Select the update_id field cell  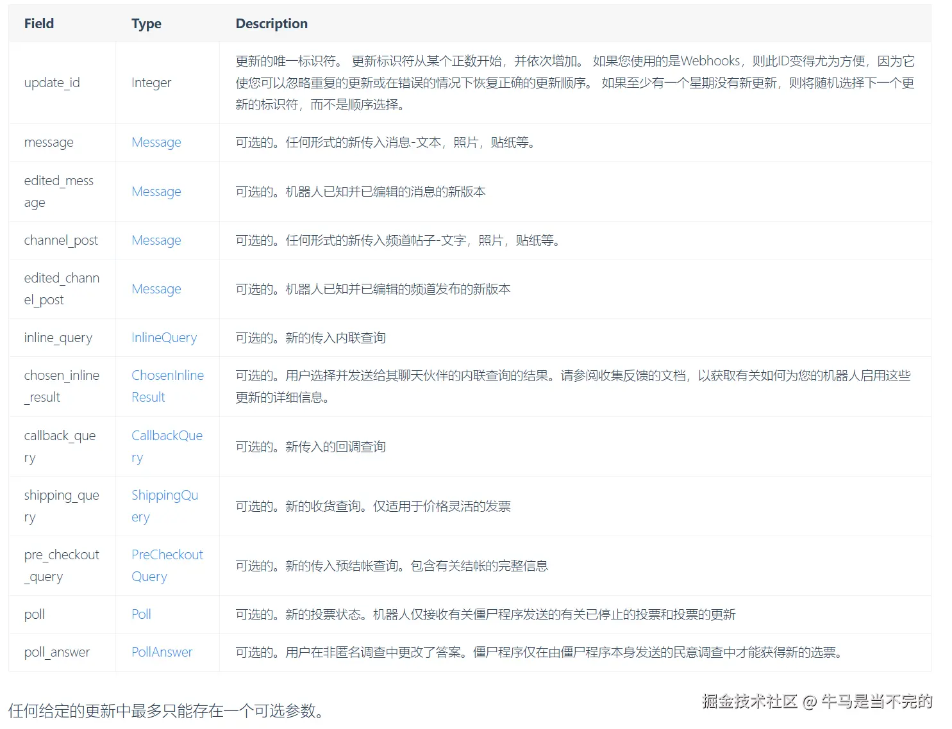click(x=62, y=83)
